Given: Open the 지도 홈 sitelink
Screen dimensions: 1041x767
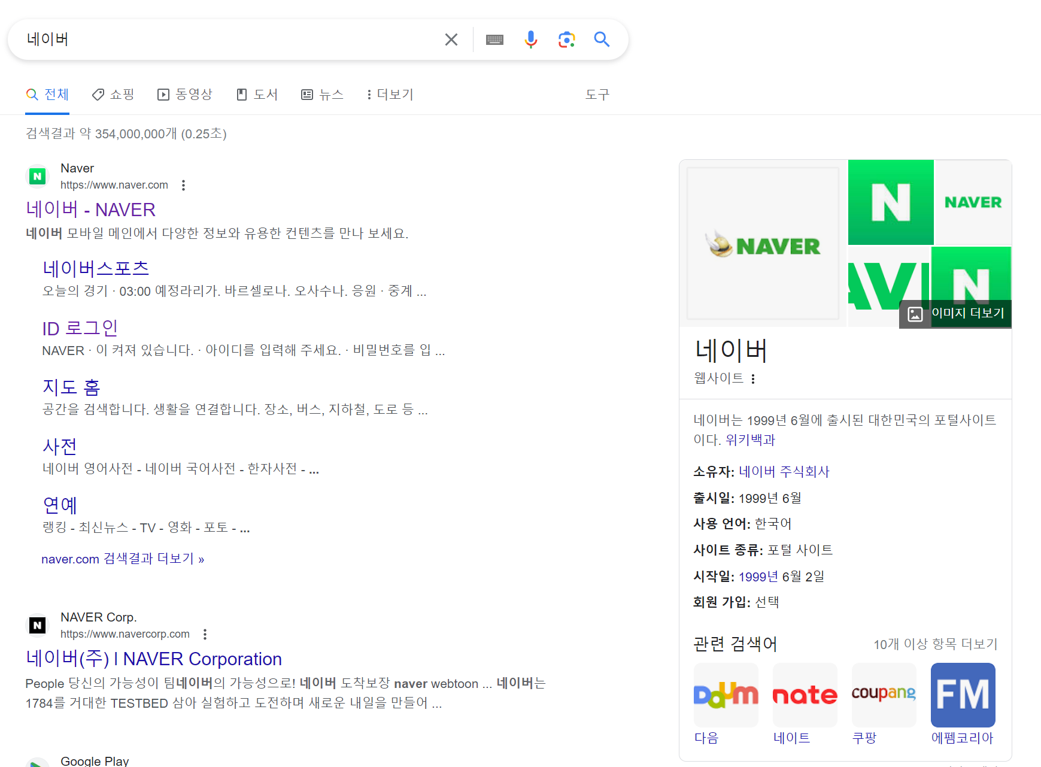Looking at the screenshot, I should [x=71, y=387].
